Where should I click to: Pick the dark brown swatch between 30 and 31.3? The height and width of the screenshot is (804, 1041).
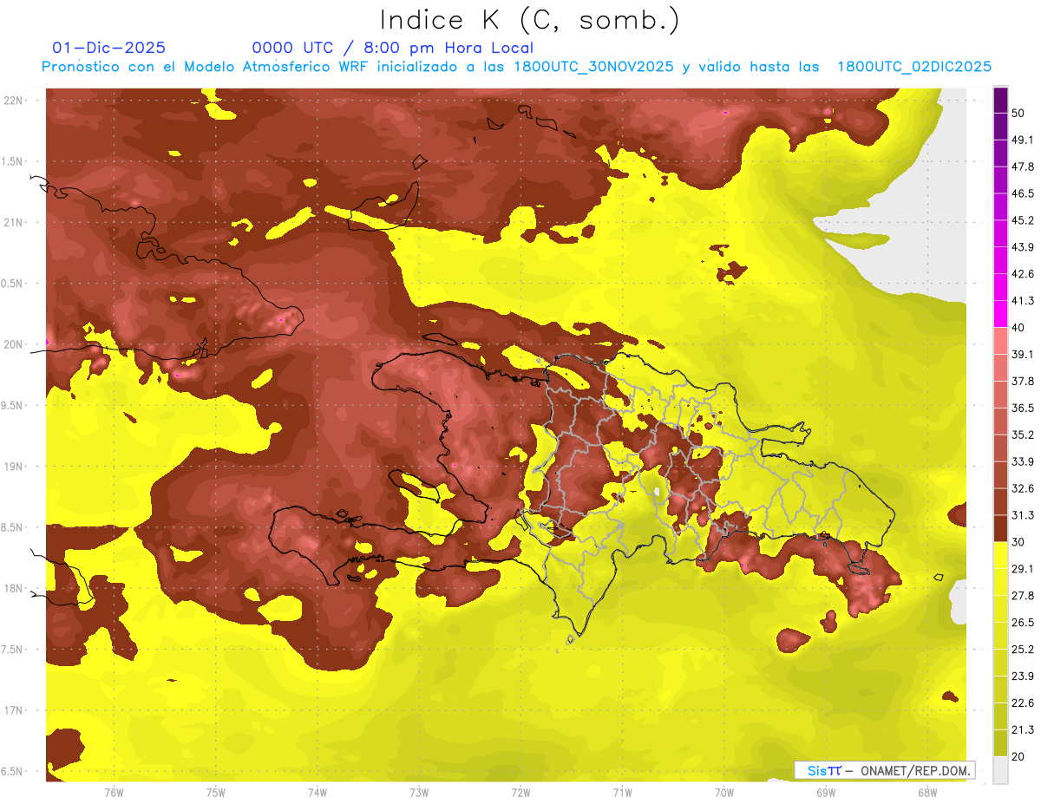coord(1000,528)
